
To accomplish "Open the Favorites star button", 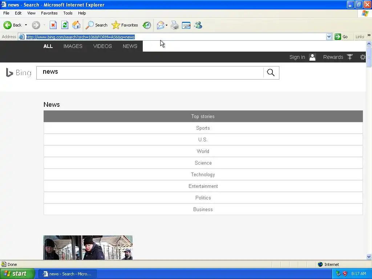I will (125, 25).
